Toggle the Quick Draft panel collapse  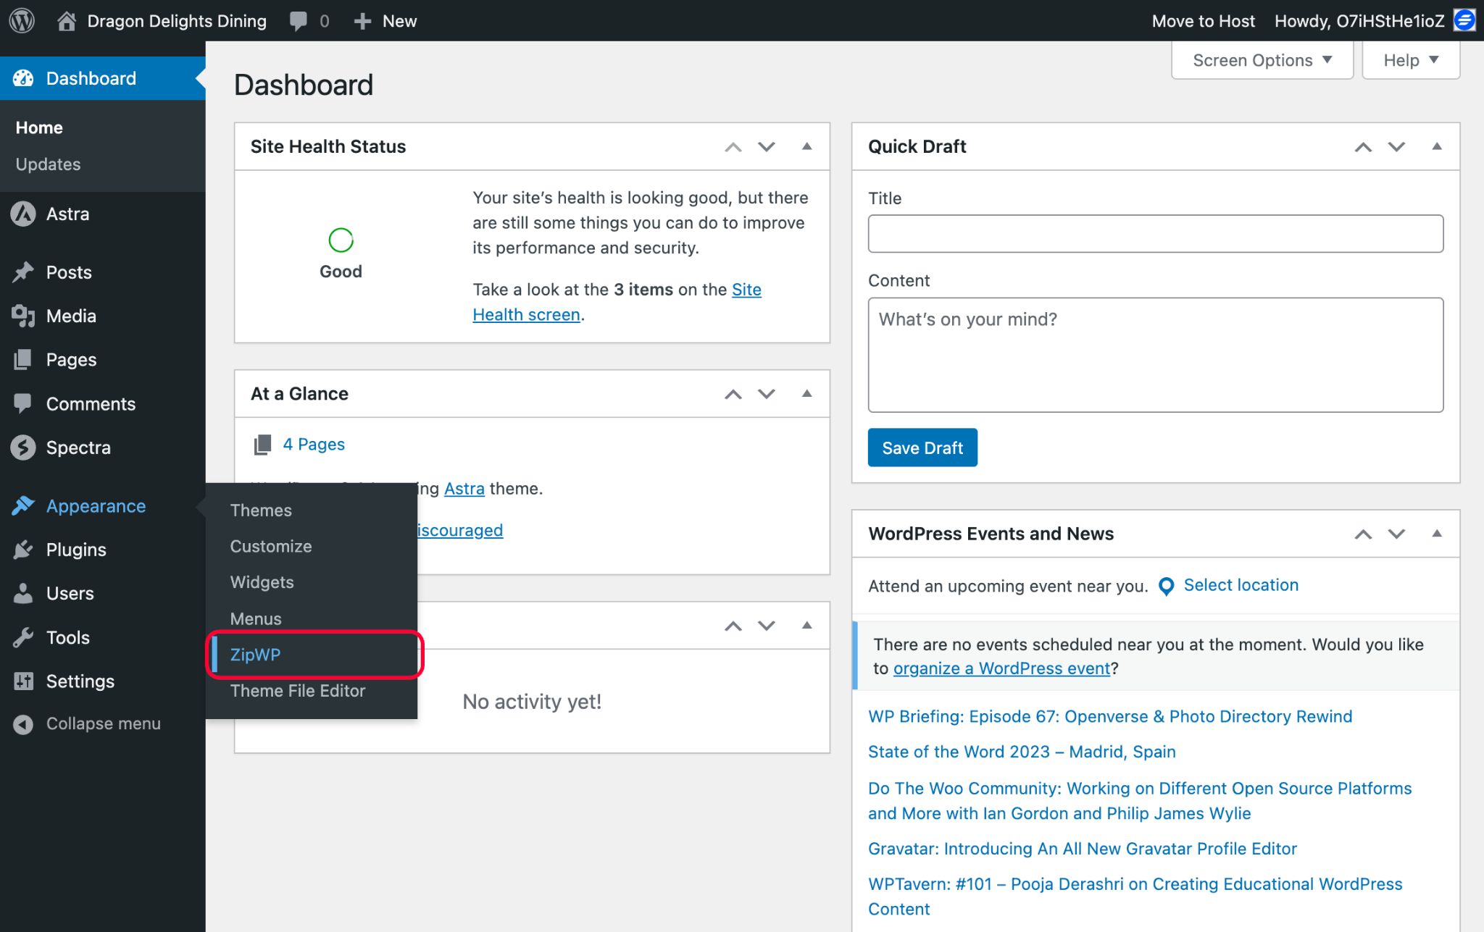[1436, 146]
